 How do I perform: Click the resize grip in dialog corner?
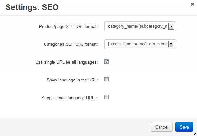coord(195,134)
